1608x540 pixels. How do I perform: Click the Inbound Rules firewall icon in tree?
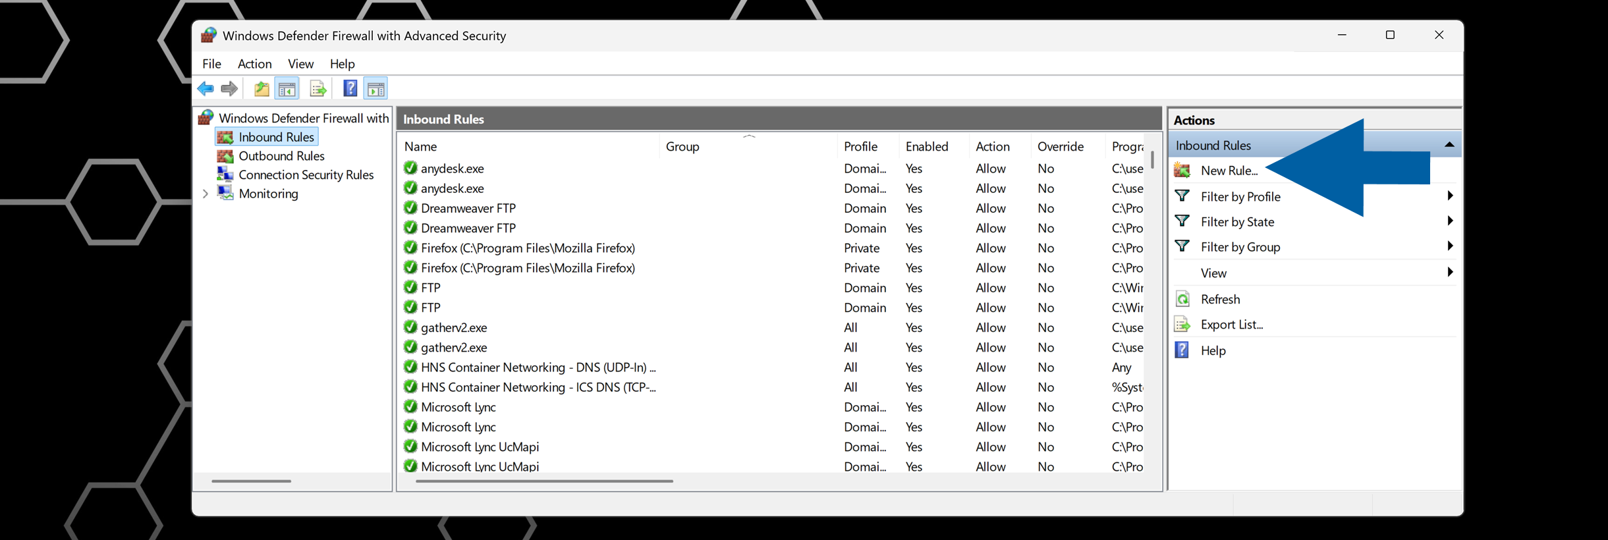coord(225,137)
